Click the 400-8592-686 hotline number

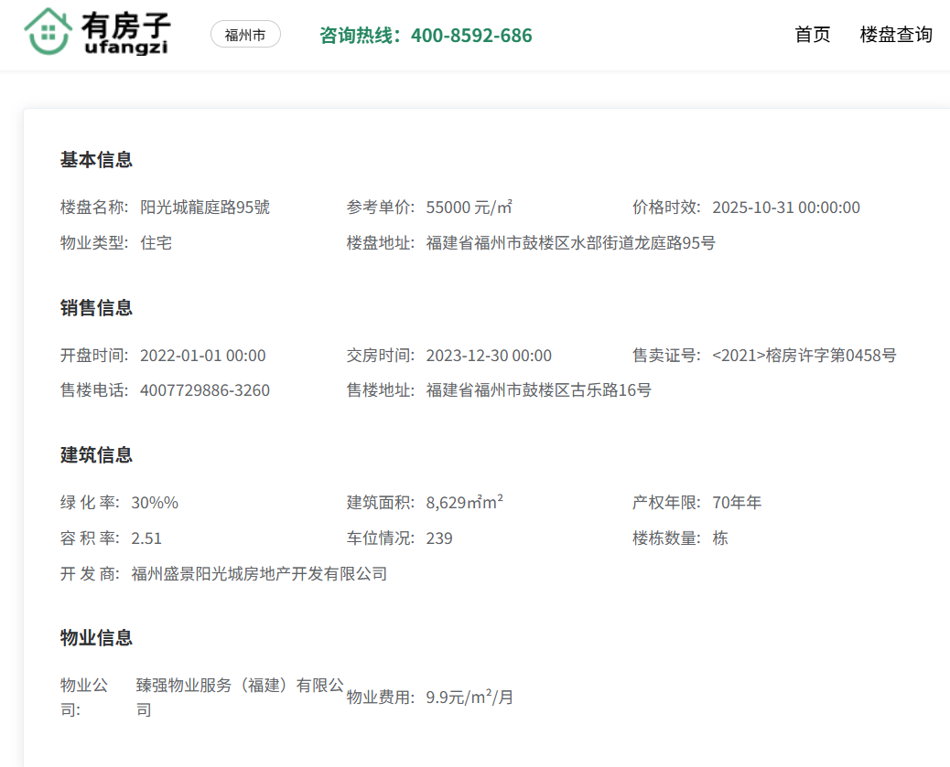tap(470, 36)
